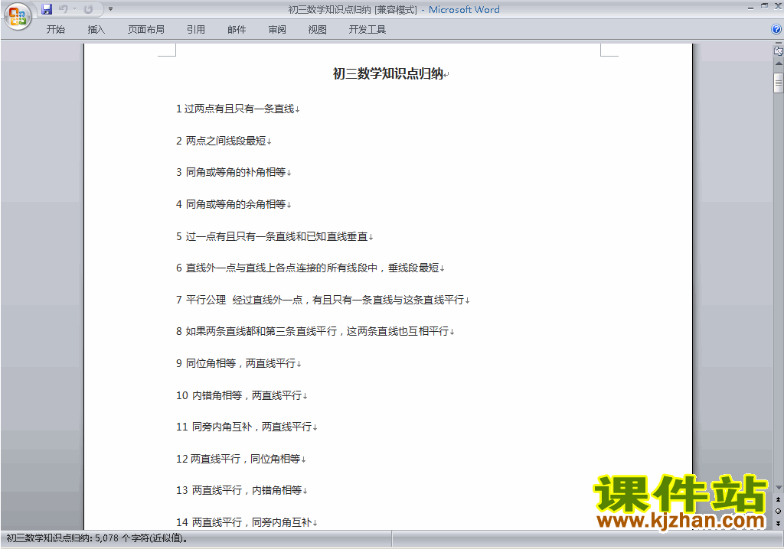The height and width of the screenshot is (549, 784).
Task: Open the 视图 tab
Action: click(317, 30)
